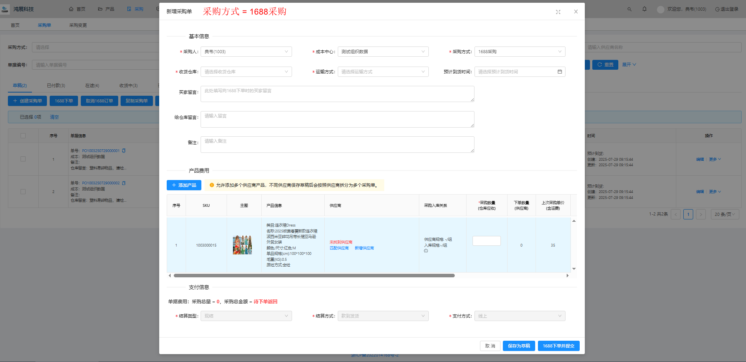Click right arrow of product table horizontal scrollbar
Screen dimensions: 746x362
pyautogui.click(x=567, y=276)
